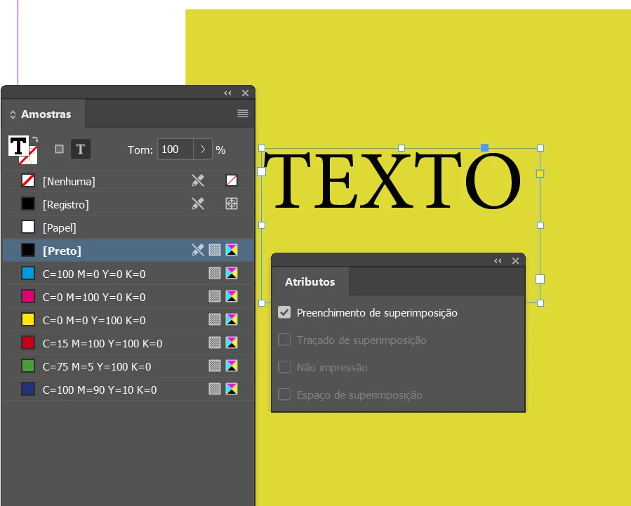Select the [Nenhuma] swatch row

[128, 181]
